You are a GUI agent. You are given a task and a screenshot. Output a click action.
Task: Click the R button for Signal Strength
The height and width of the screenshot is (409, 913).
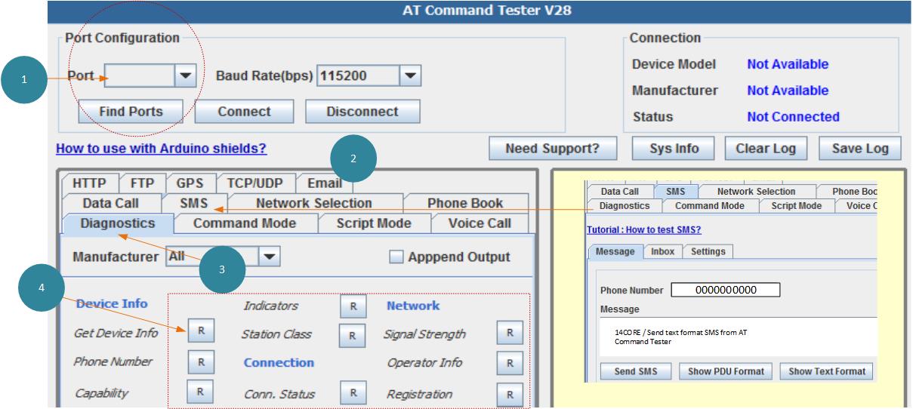pyautogui.click(x=509, y=334)
